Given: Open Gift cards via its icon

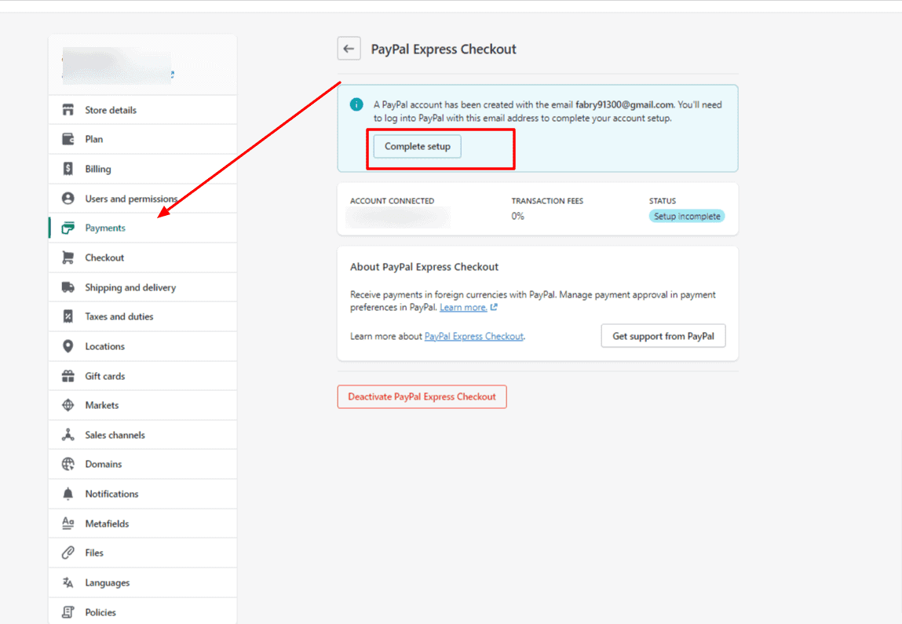Looking at the screenshot, I should [69, 375].
